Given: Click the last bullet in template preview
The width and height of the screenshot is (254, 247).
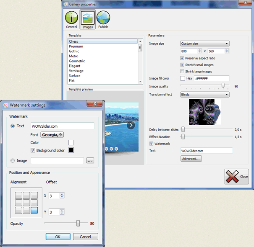Looking at the screenshot, I should tap(116, 149).
